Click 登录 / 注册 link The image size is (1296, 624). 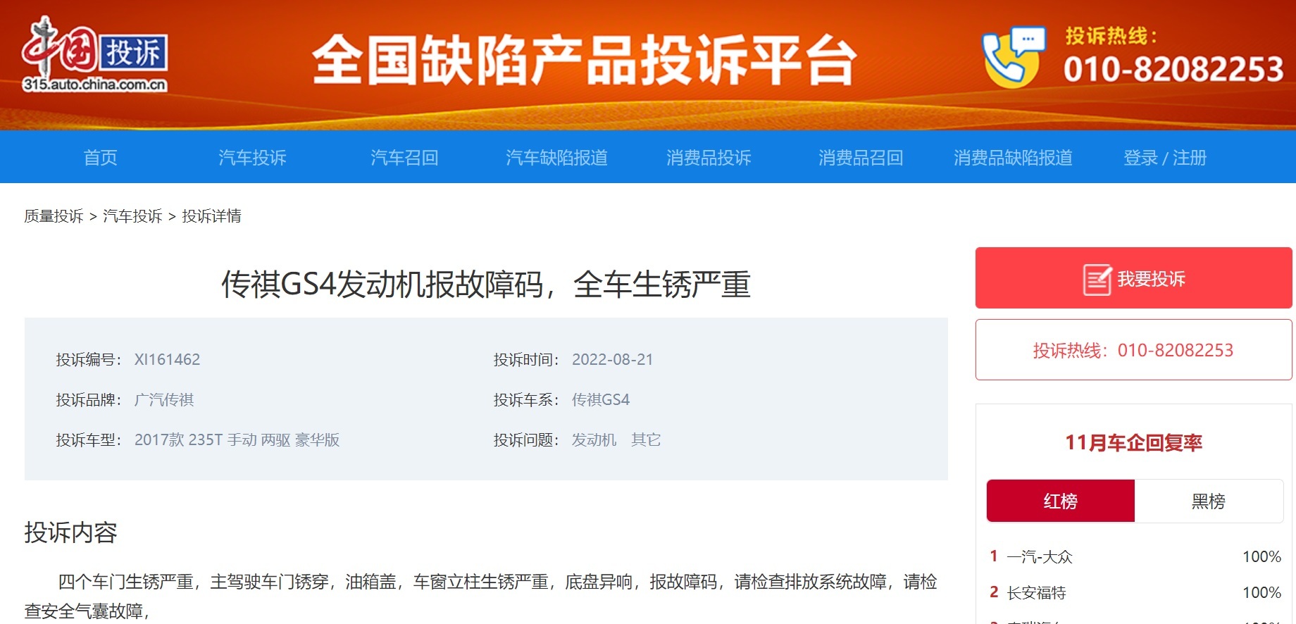click(x=1165, y=158)
